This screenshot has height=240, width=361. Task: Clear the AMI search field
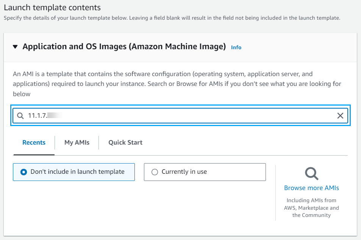[340, 115]
